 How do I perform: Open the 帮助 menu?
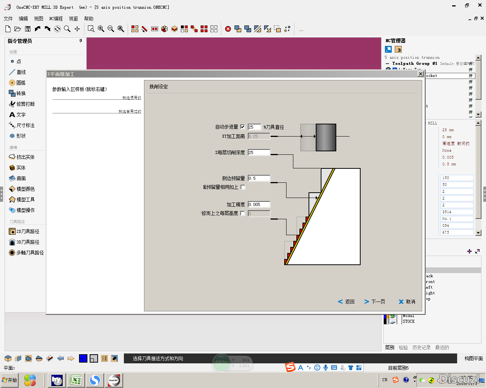click(89, 19)
